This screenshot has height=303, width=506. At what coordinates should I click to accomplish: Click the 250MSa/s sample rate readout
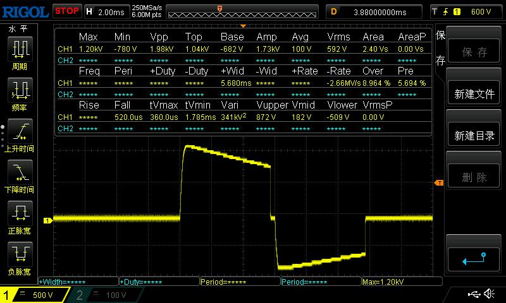pyautogui.click(x=147, y=8)
